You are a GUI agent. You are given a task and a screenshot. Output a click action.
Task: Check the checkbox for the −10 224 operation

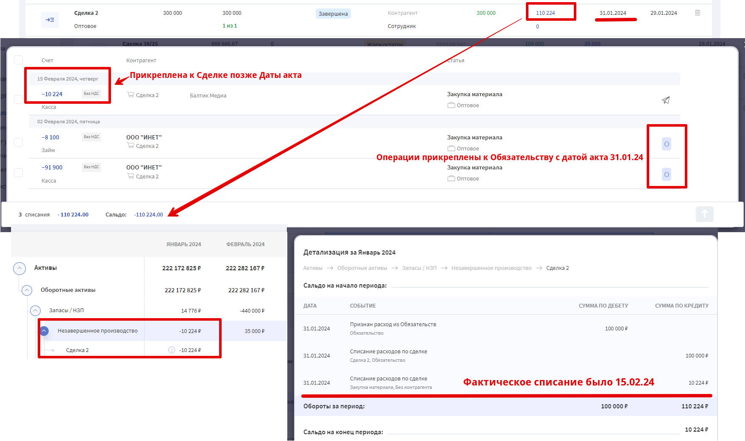pos(18,99)
